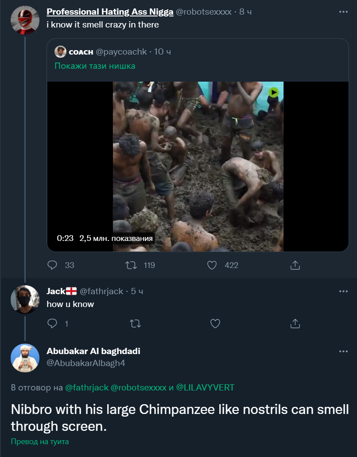Open more options for Abubakar's tweet
The width and height of the screenshot is (357, 457).
coord(343,351)
